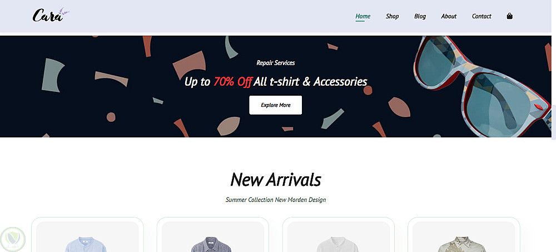Image resolution: width=556 pixels, height=252 pixels.
Task: Click the Cara logo in header
Action: pos(51,15)
